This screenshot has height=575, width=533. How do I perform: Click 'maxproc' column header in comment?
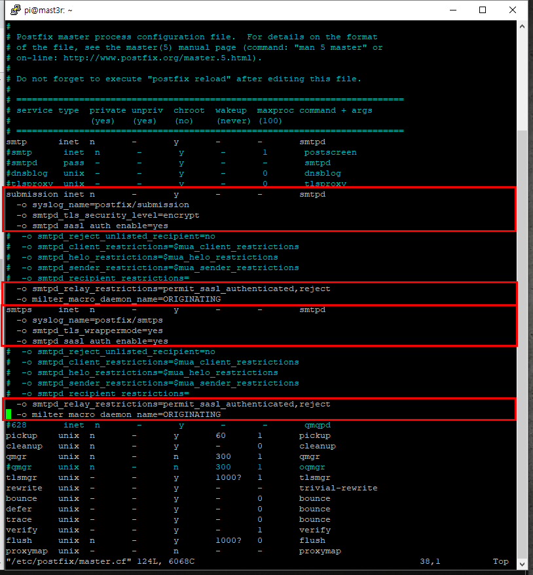pos(276,110)
